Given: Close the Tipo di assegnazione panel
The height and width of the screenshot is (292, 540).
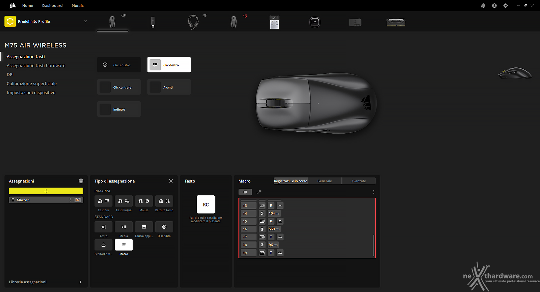Looking at the screenshot, I should (x=171, y=181).
